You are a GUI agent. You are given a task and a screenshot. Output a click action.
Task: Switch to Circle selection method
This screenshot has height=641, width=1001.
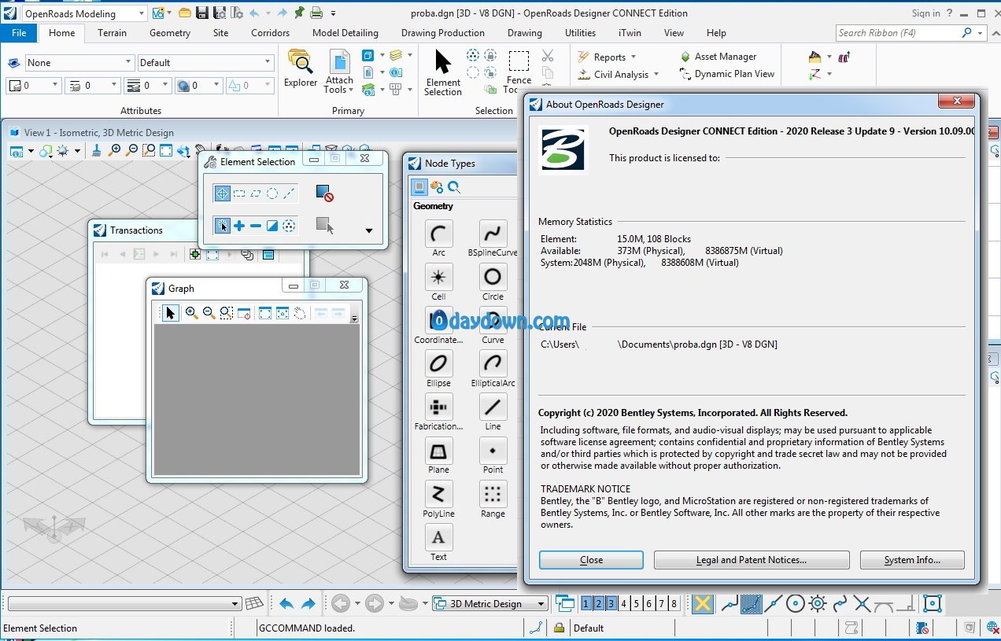point(272,193)
